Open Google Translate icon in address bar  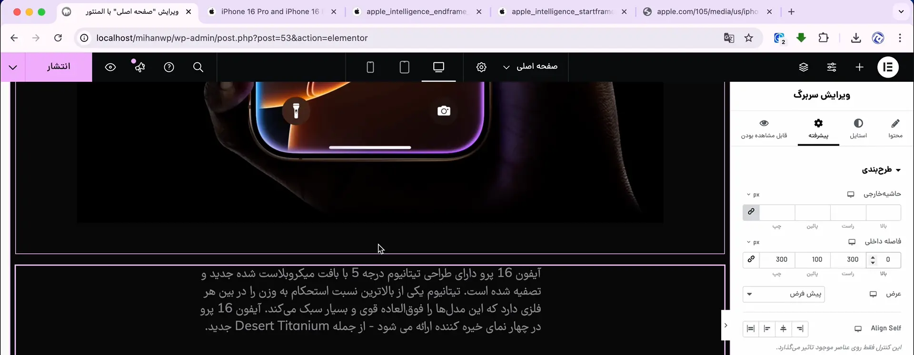729,38
